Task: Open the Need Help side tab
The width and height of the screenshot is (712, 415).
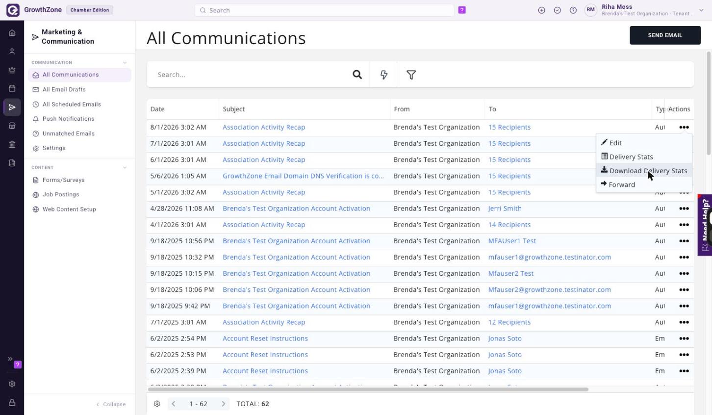Action: pyautogui.click(x=705, y=225)
